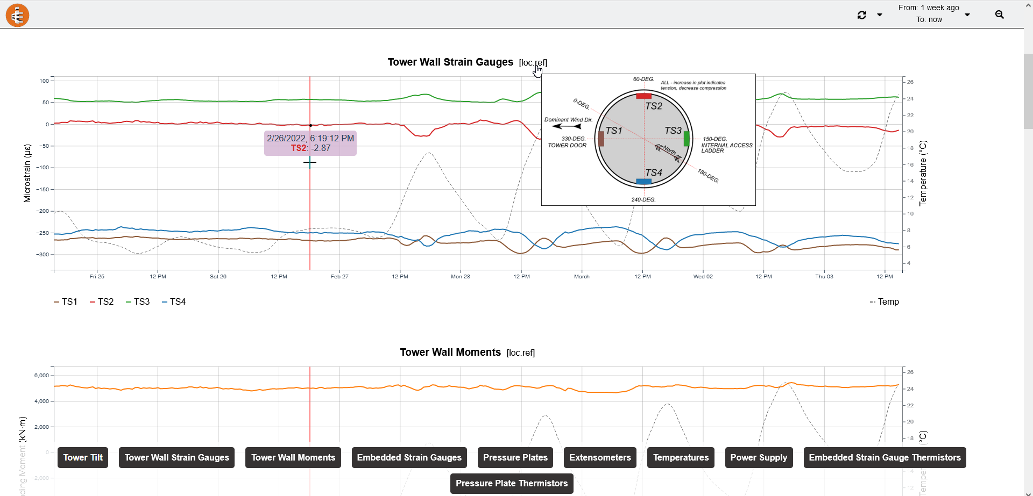Open the auto-refresh interval dropdown

pyautogui.click(x=879, y=15)
